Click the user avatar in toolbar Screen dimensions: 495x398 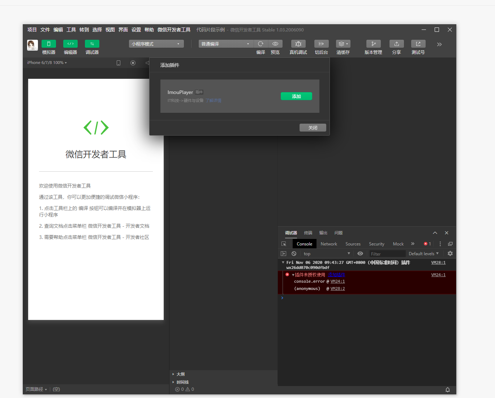pyautogui.click(x=33, y=45)
